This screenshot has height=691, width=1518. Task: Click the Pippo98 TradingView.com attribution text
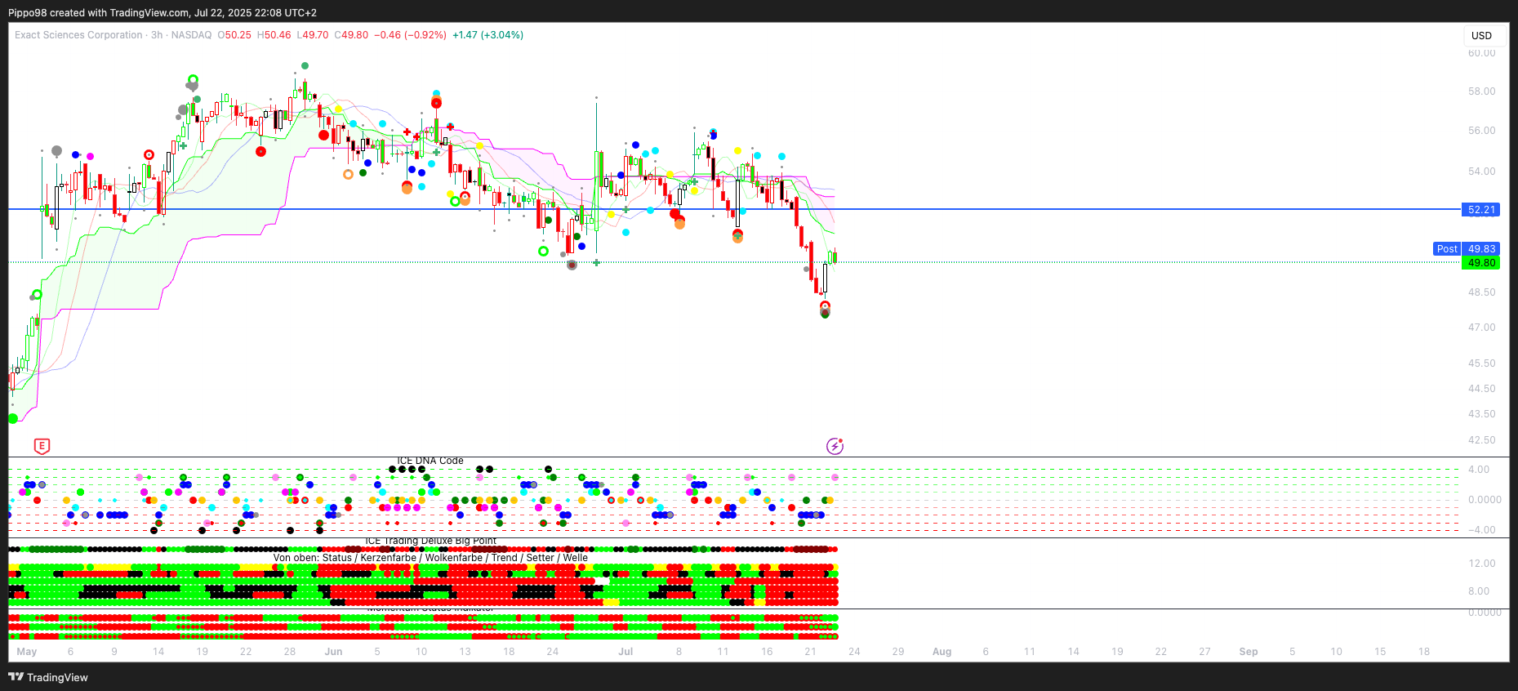(162, 12)
